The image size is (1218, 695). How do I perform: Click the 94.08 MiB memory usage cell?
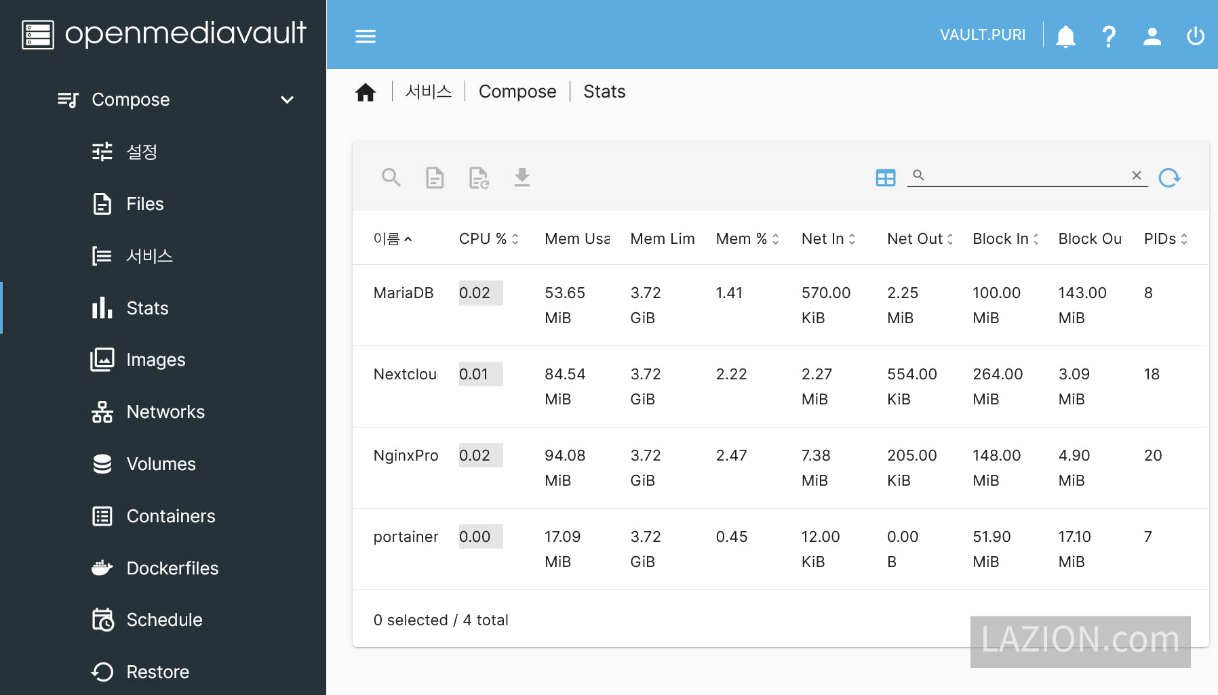pyautogui.click(x=565, y=467)
